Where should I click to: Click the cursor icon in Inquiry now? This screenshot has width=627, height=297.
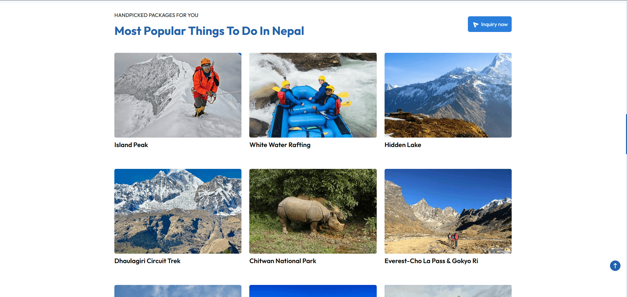click(475, 25)
